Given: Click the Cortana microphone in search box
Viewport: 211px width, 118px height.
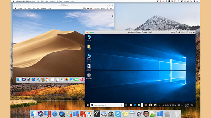Looking at the screenshot, I should pyautogui.click(x=122, y=105).
